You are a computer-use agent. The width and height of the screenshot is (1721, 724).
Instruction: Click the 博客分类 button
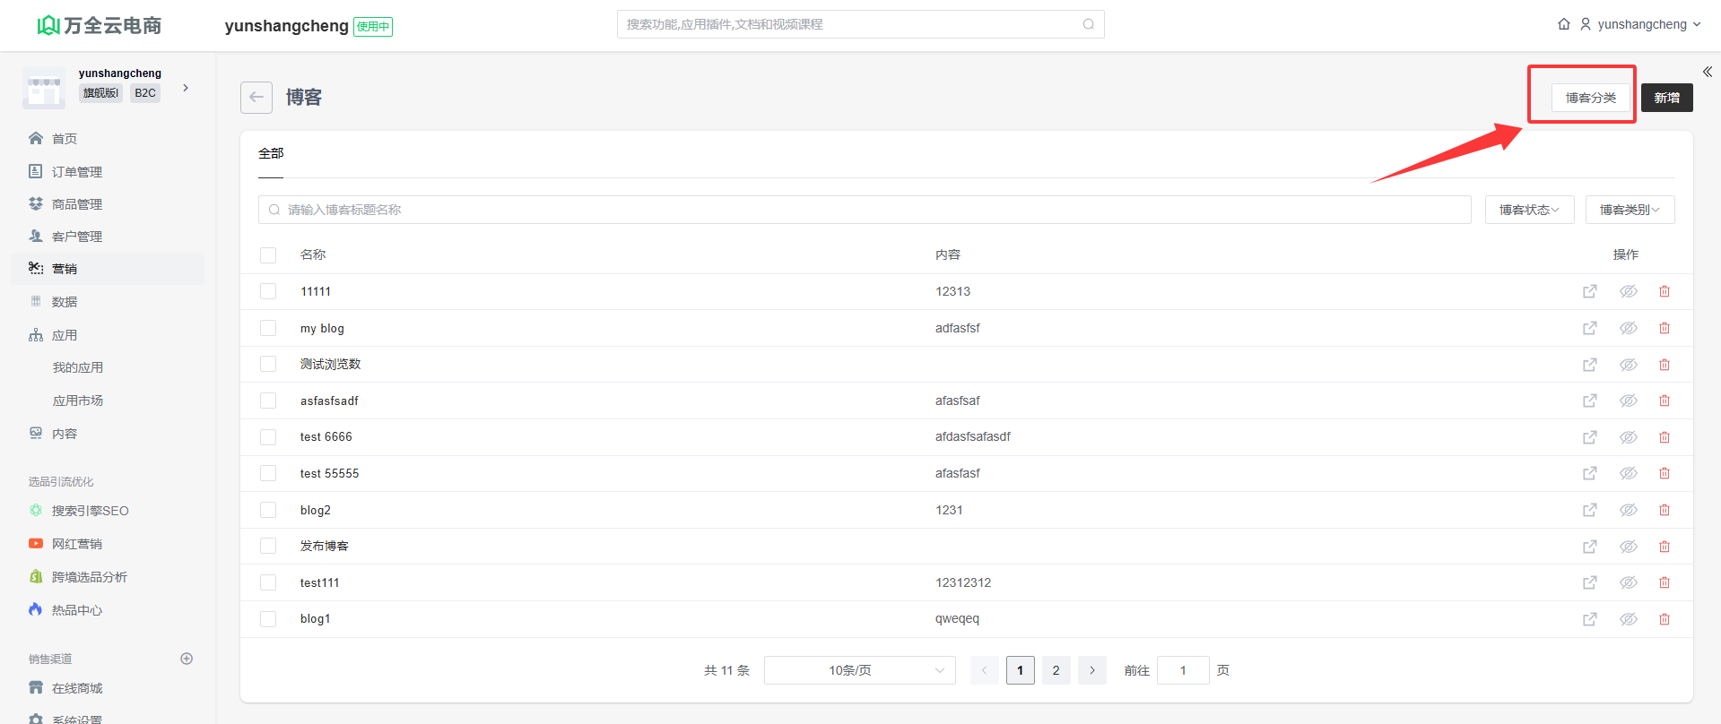[x=1590, y=98]
